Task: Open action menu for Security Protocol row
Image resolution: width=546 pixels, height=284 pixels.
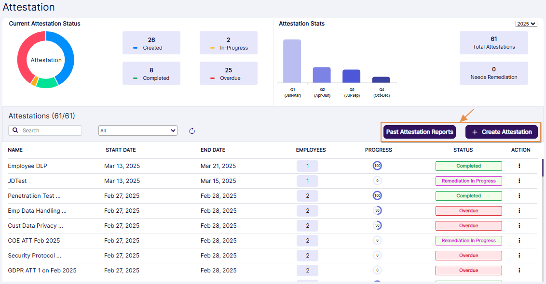Action: pos(519,256)
